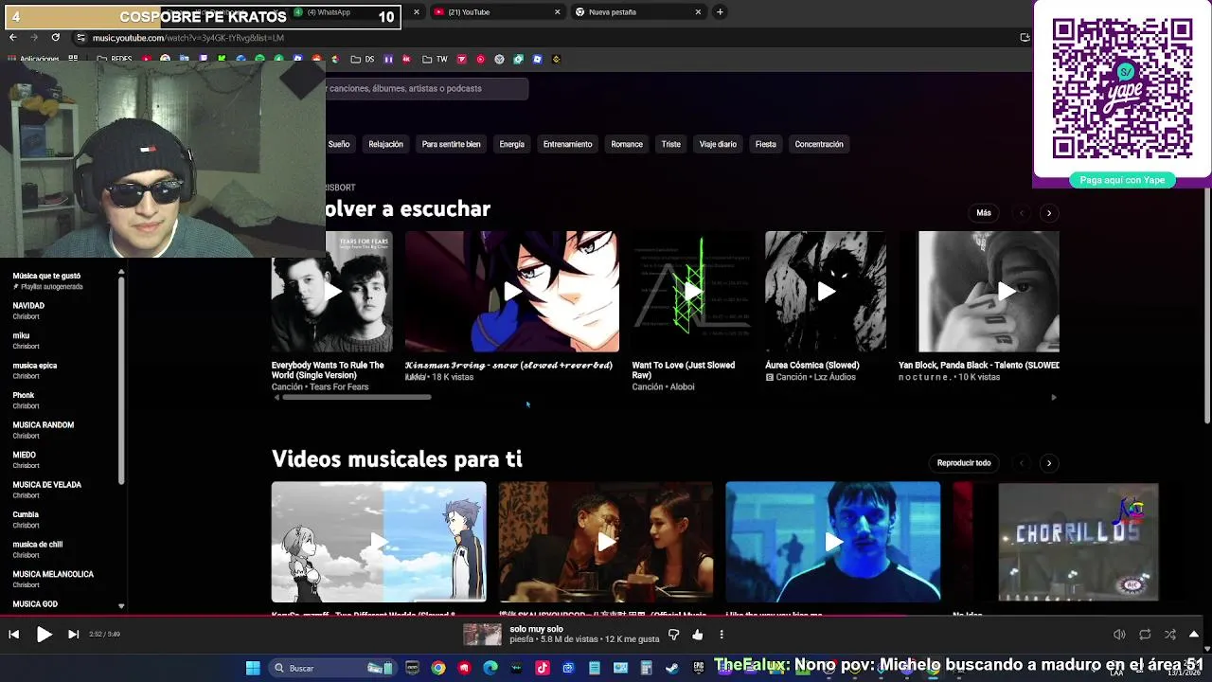Open Windows Start menu
This screenshot has width=1212, height=682.
[253, 668]
